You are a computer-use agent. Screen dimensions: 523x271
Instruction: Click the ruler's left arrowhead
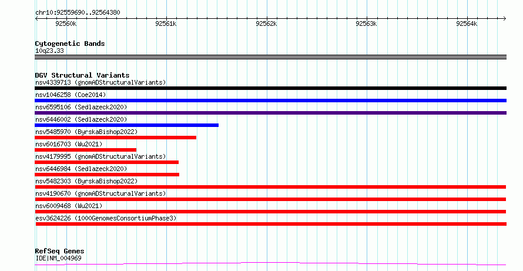click(x=36, y=19)
